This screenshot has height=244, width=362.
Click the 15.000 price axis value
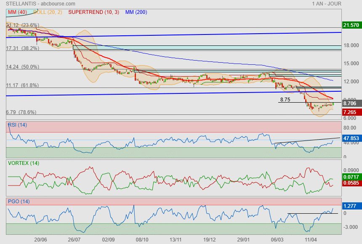(x=351, y=63)
